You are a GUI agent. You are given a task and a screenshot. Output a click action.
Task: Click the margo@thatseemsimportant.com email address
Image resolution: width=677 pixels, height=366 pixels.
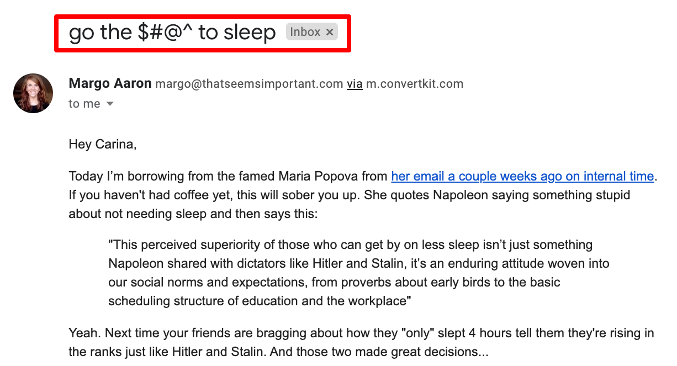[249, 84]
